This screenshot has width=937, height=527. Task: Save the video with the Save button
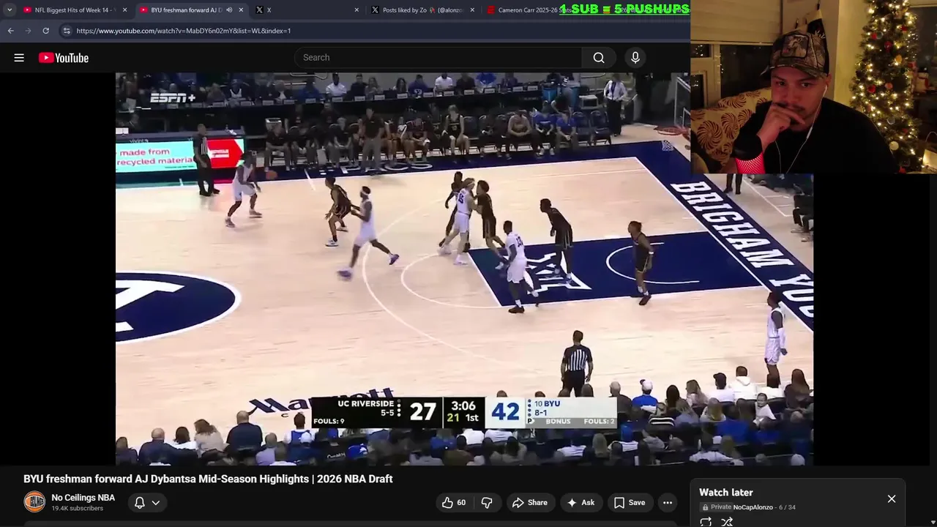[630, 502]
